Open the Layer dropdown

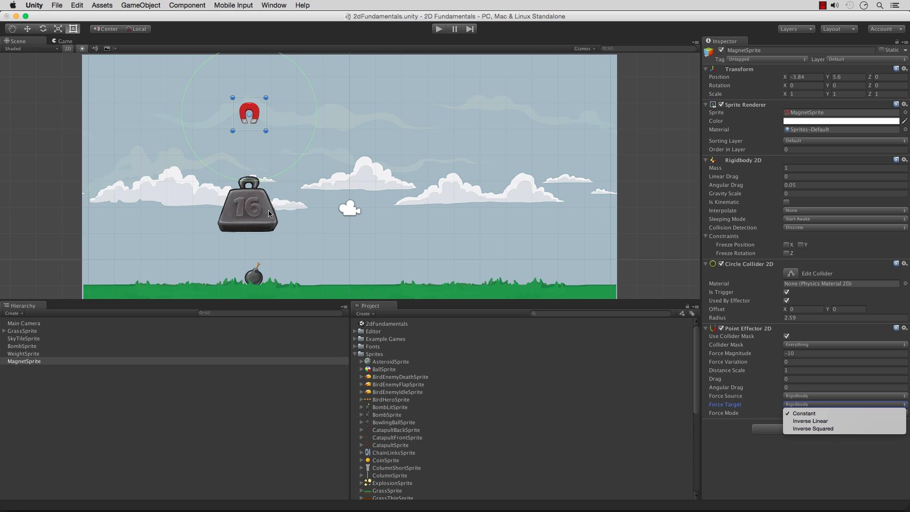(867, 59)
